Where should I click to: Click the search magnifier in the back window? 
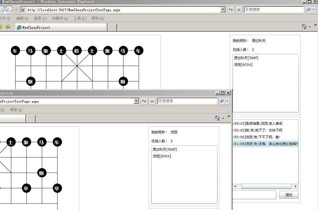(x=308, y=10)
